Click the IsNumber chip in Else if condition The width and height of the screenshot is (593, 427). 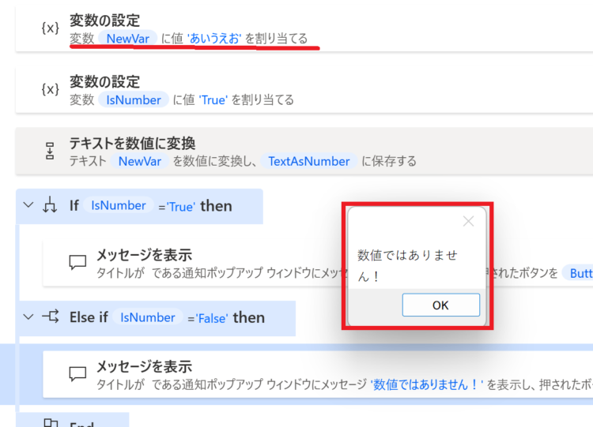148,317
